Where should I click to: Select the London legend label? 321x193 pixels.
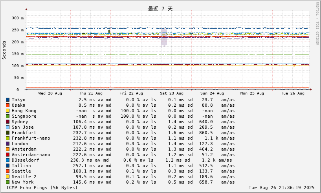point(20,144)
